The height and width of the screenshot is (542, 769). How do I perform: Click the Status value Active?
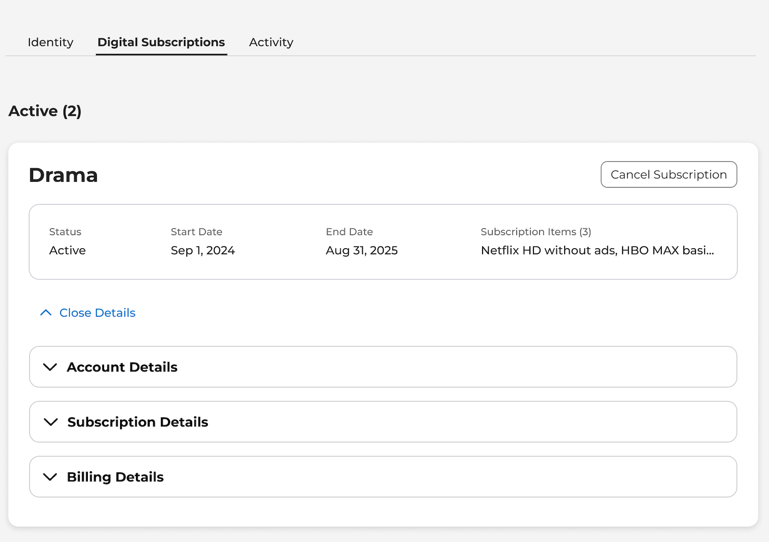[67, 250]
